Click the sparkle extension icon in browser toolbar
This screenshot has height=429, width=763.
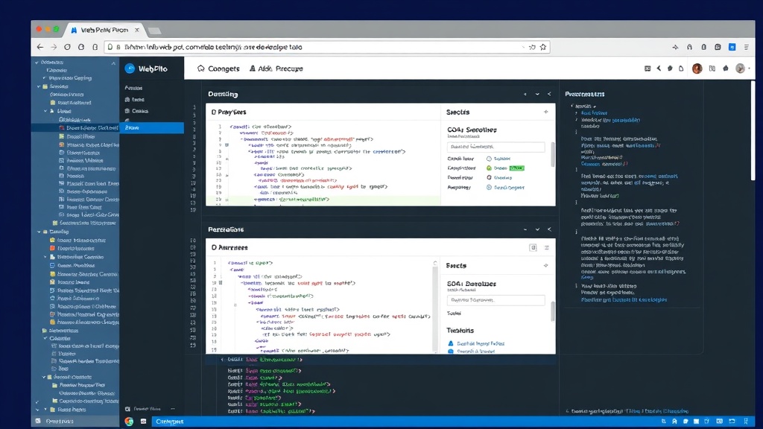(x=675, y=47)
